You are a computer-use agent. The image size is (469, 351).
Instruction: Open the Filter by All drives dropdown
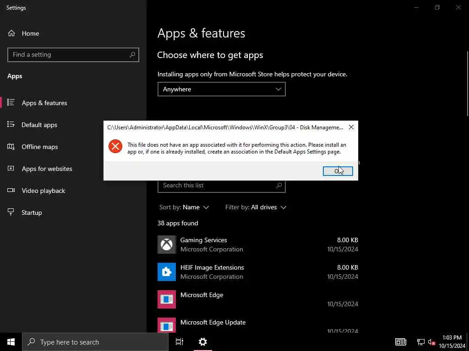[x=256, y=207]
